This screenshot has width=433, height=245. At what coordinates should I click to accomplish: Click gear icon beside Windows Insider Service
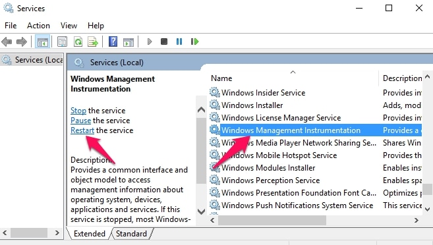pos(215,92)
